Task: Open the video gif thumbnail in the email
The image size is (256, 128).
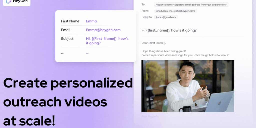Action: [x=188, y=86]
